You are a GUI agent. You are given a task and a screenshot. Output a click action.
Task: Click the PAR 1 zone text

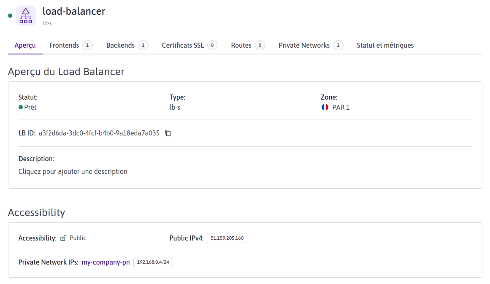[341, 107]
